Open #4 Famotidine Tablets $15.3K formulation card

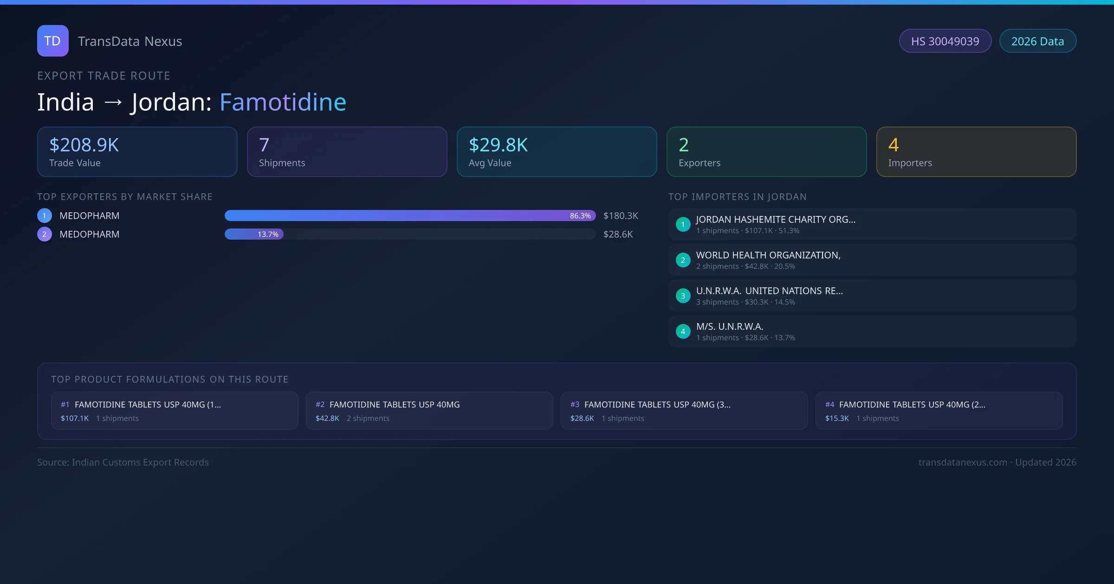click(x=939, y=411)
